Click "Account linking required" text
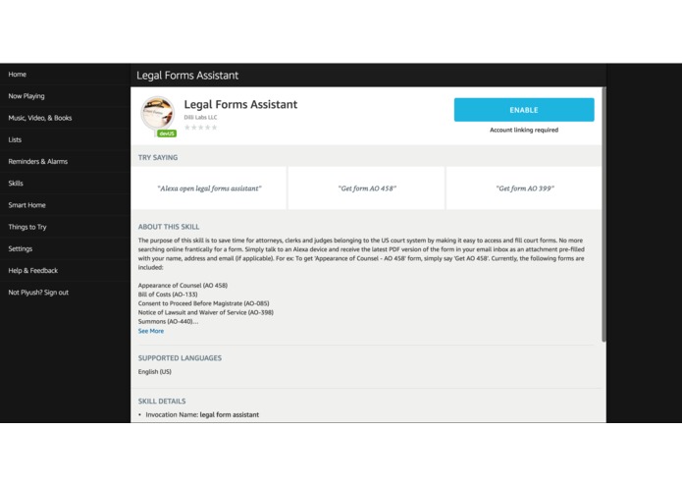682x485 pixels. (524, 130)
